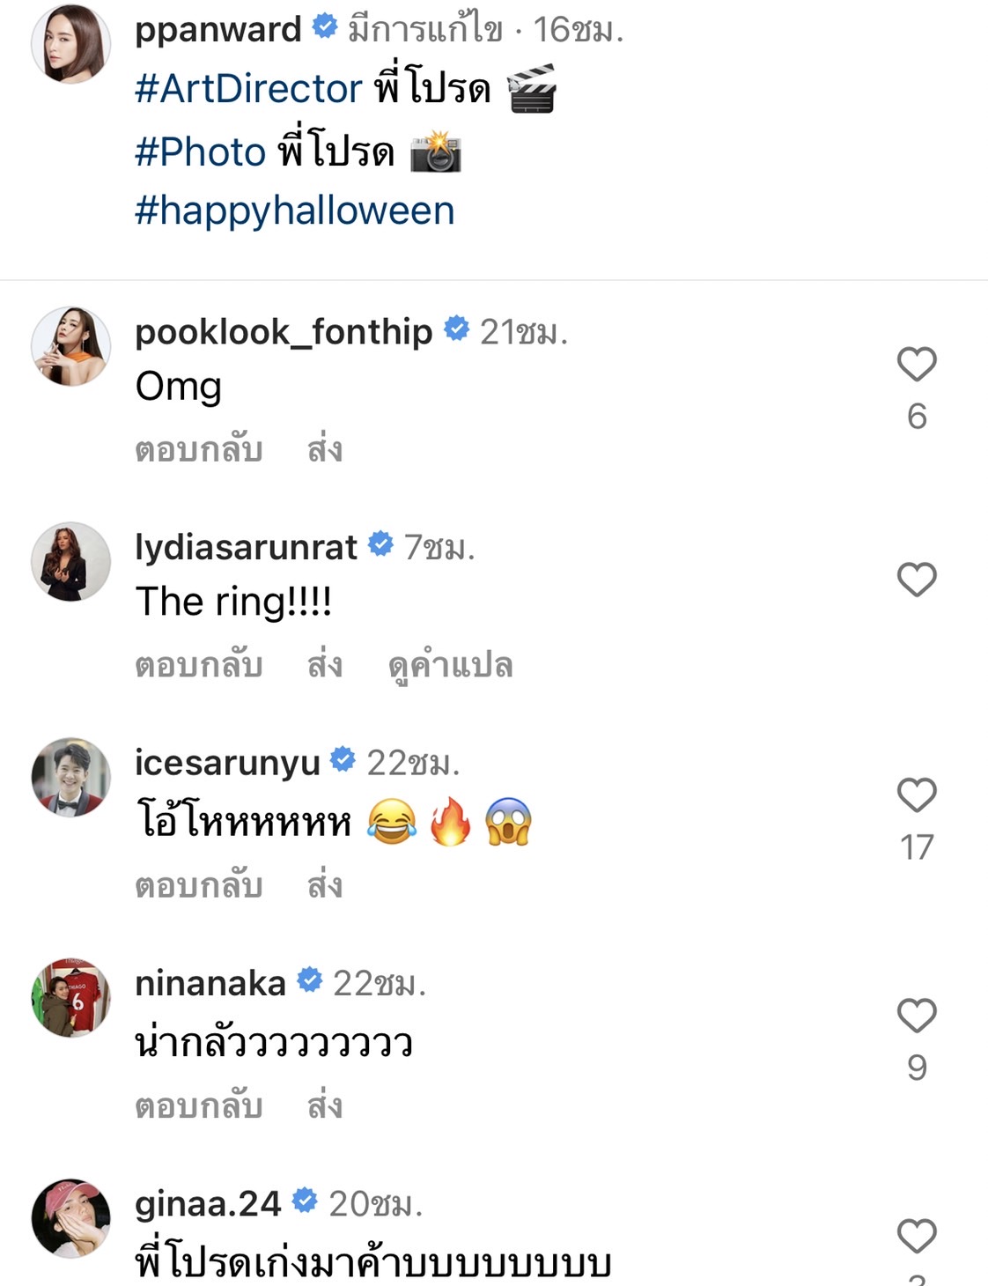This screenshot has height=1286, width=988.
Task: Like lydiasarunrat's "The ring!!!!" comment
Action: click(916, 580)
